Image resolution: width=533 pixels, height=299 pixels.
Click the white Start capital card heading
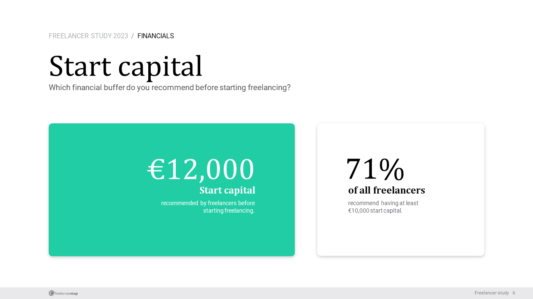[x=227, y=190]
